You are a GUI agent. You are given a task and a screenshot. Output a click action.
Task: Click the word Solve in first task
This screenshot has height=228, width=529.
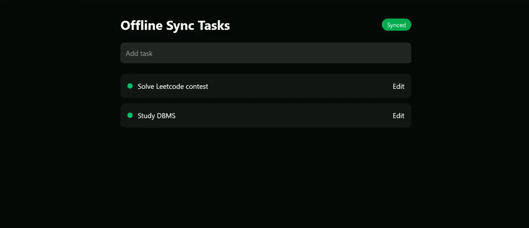point(146,86)
